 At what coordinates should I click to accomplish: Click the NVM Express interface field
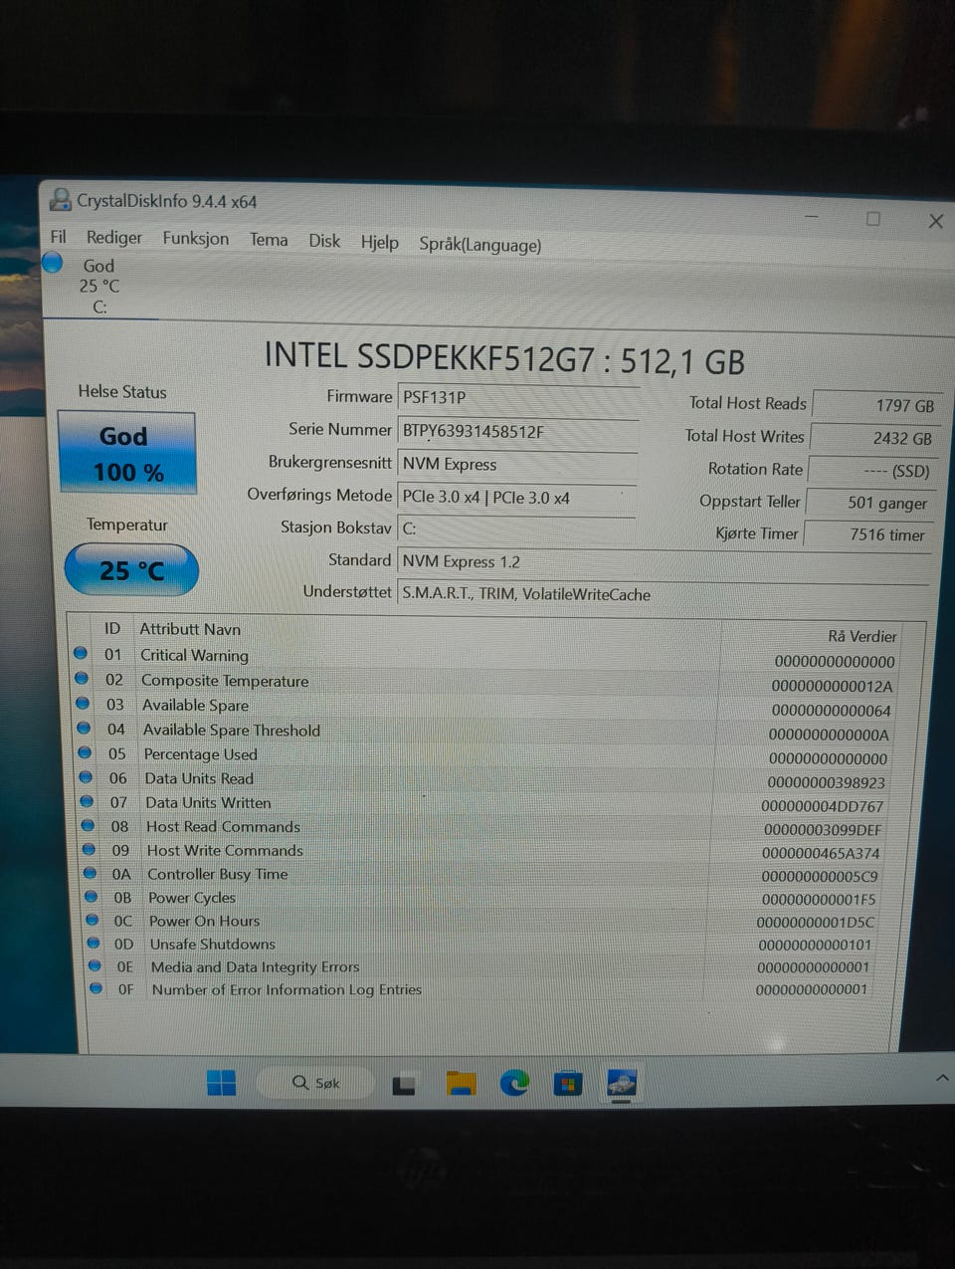tap(517, 465)
